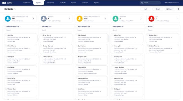Click the yellow New Customers CVR icon
The image size is (183, 101).
pos(79,18)
